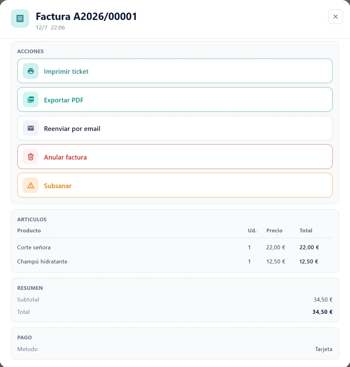This screenshot has width=350, height=367.
Task: Close the invoice dialog with X
Action: pyautogui.click(x=336, y=17)
